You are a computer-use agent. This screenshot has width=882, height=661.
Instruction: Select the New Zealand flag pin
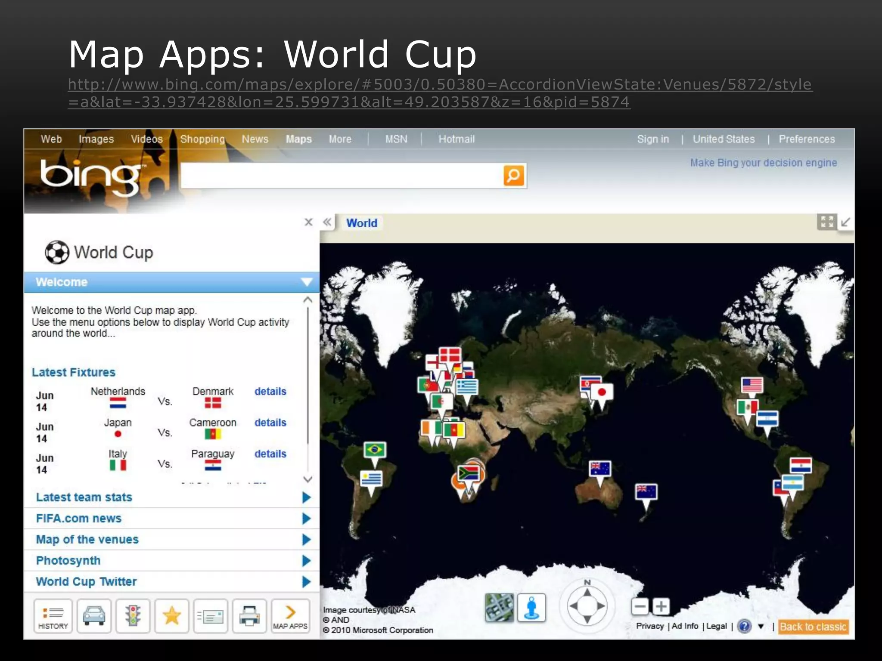646,492
